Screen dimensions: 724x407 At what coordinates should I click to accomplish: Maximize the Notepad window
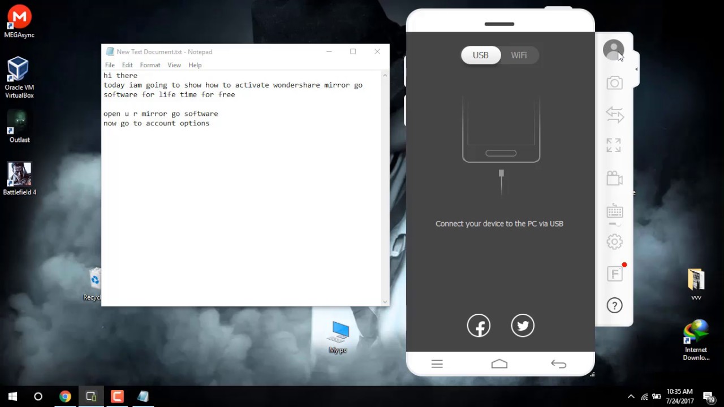click(x=353, y=51)
